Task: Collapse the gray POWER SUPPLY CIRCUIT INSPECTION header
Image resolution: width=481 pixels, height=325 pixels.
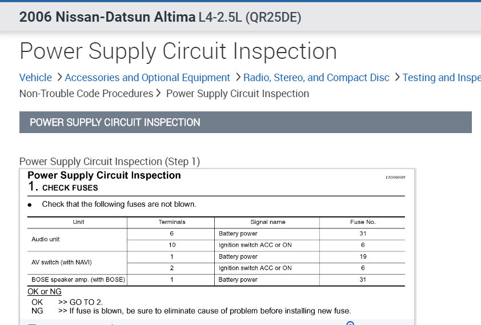Action: pos(245,122)
